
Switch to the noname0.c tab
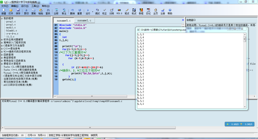click(64, 21)
